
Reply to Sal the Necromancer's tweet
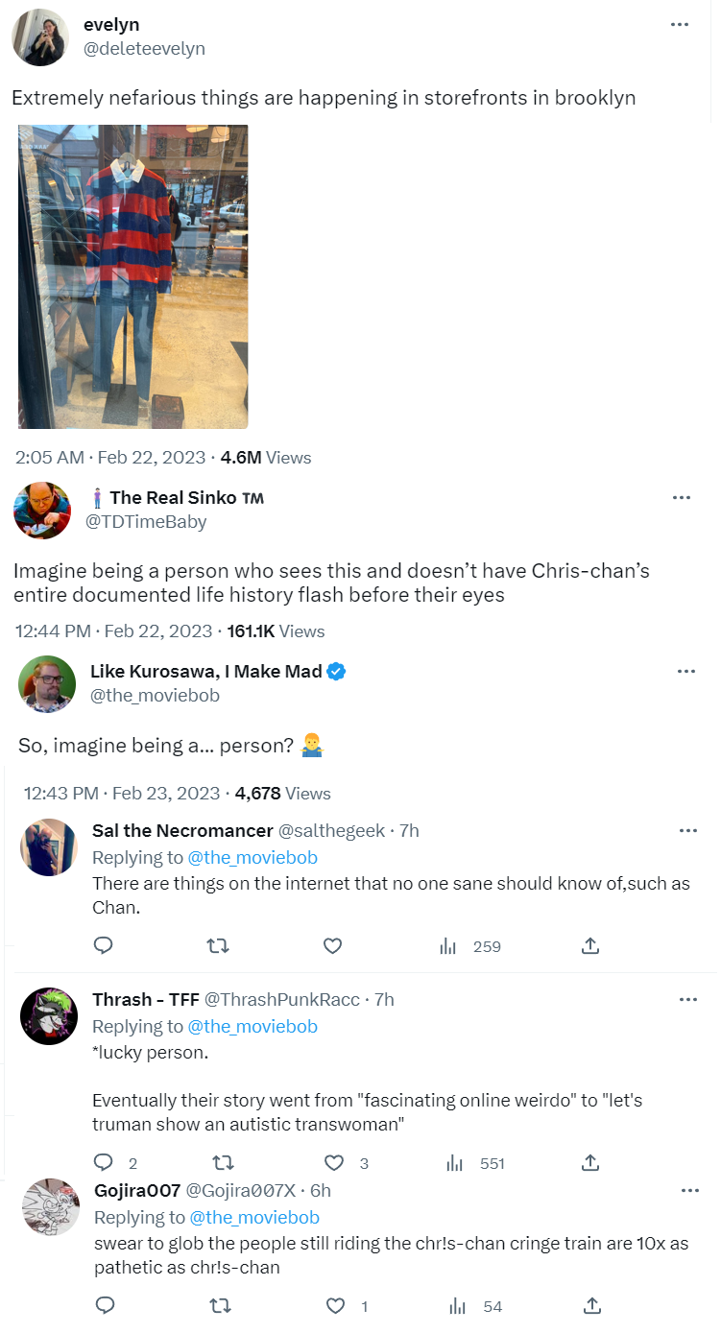104,946
